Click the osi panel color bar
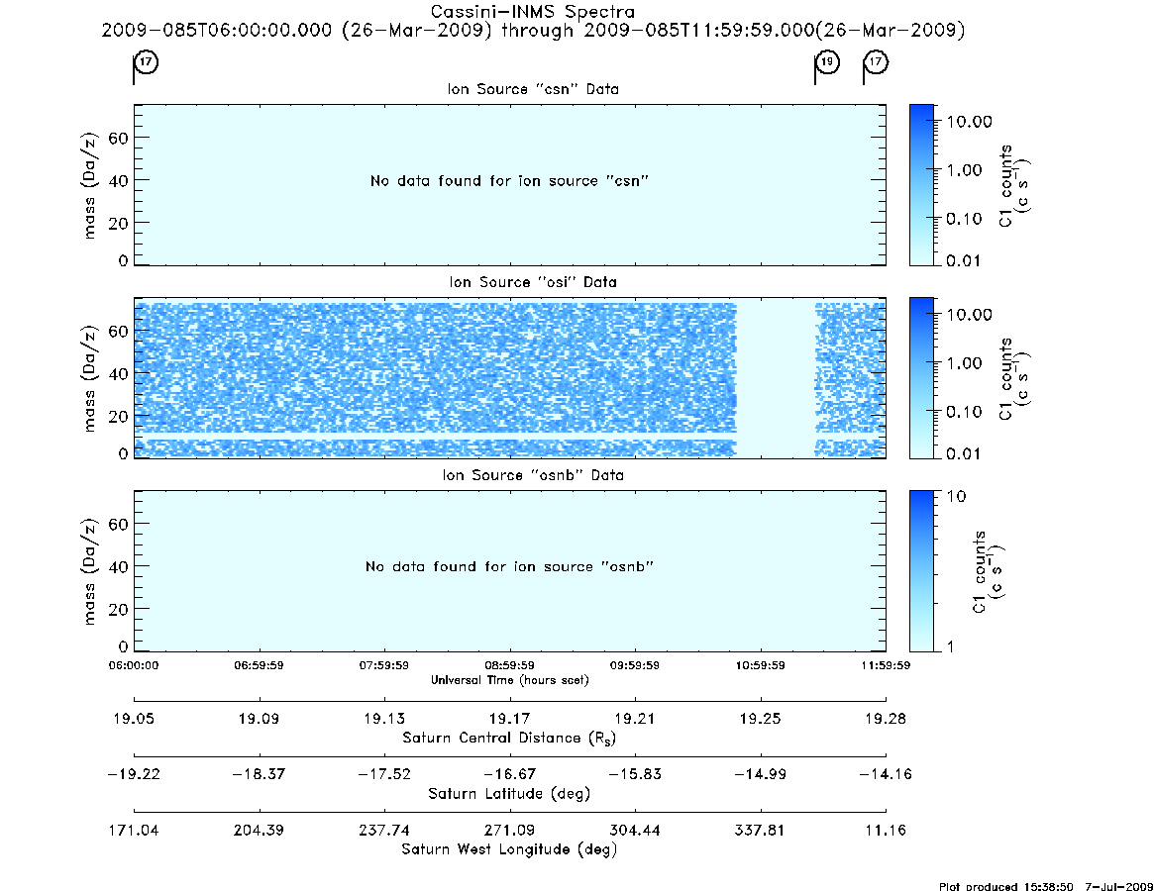The height and width of the screenshot is (891, 1154). (921, 378)
